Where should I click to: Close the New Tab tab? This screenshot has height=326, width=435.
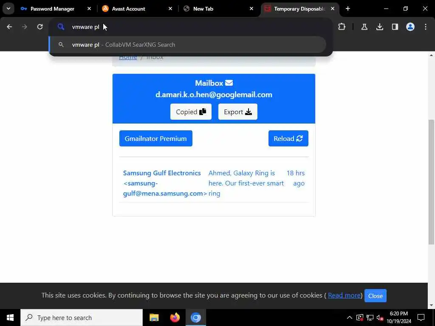click(x=251, y=9)
